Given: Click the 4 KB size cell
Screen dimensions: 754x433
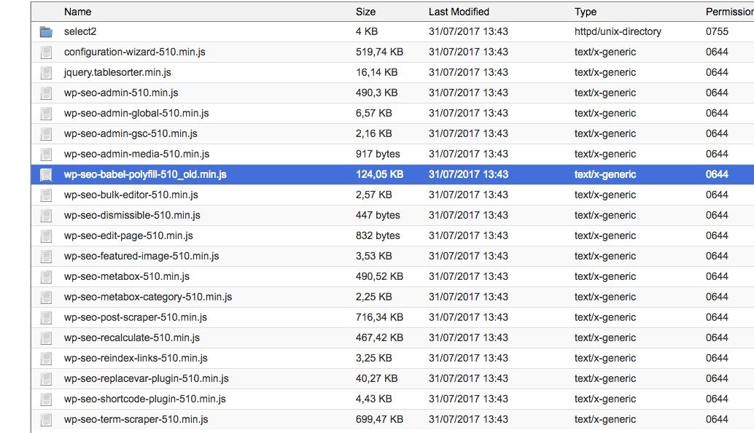Looking at the screenshot, I should 366,32.
